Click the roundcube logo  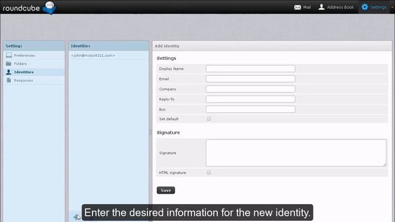[x=29, y=7]
